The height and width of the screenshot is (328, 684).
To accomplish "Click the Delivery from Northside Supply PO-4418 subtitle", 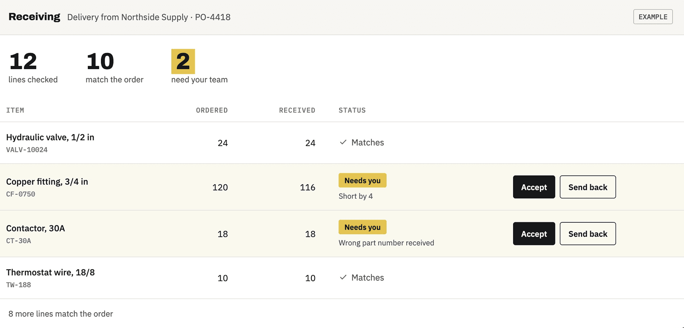I will point(149,17).
